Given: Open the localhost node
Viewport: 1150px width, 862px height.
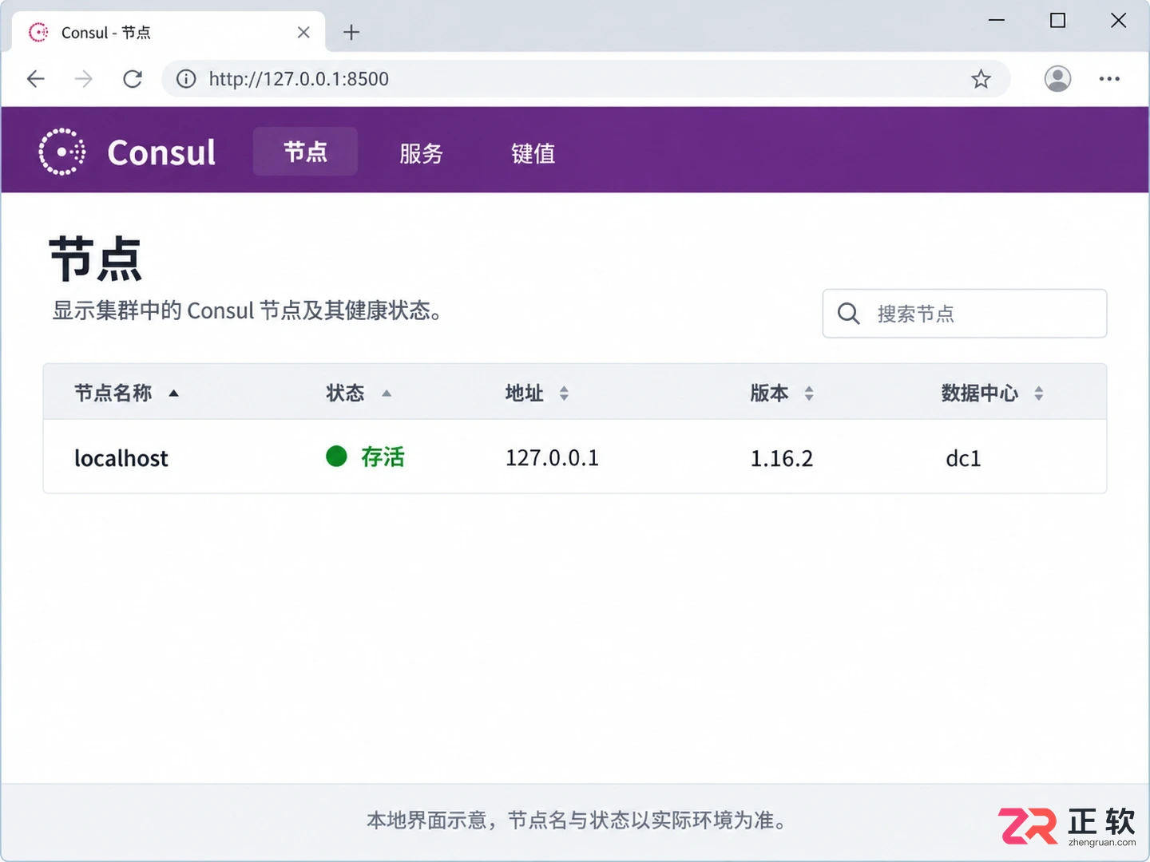Looking at the screenshot, I should point(121,458).
